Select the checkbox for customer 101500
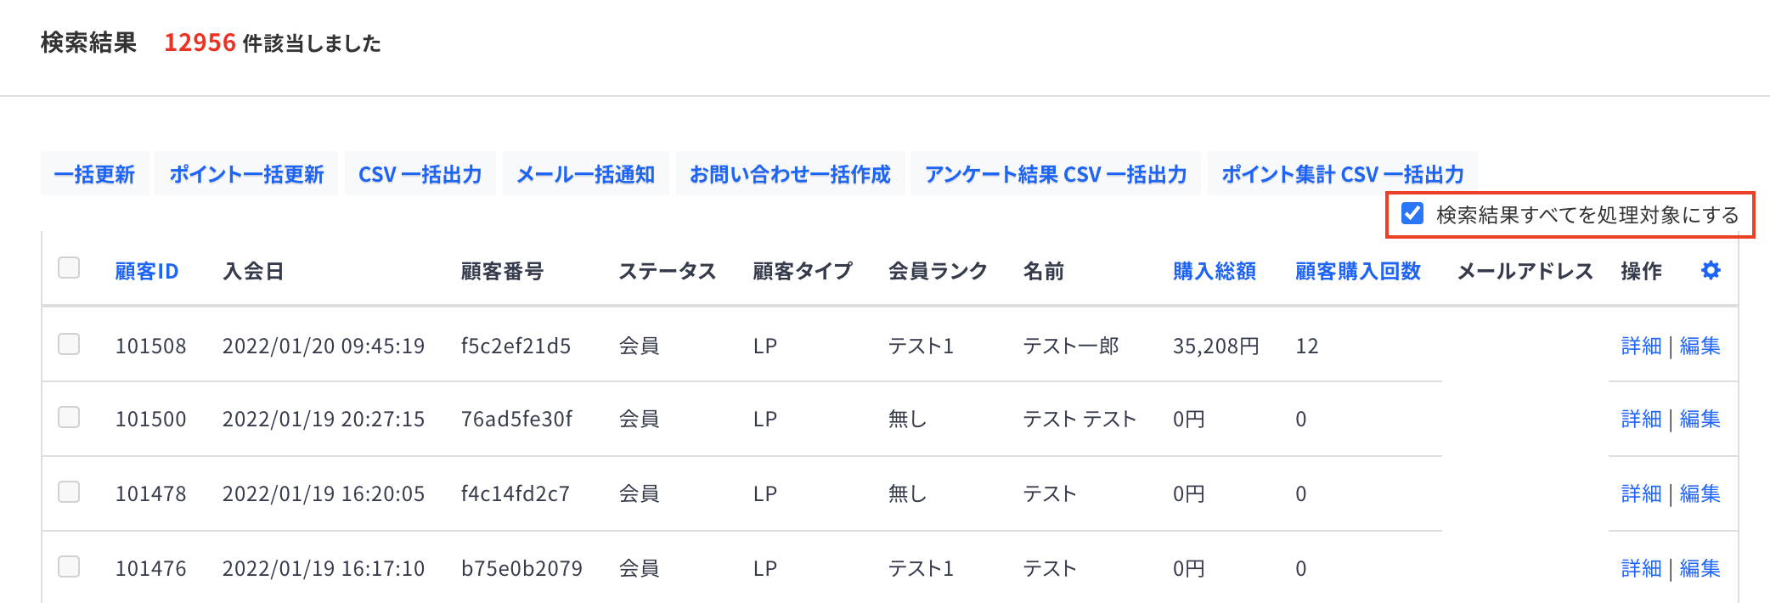Viewport: 1770px width, 603px height. tap(69, 417)
